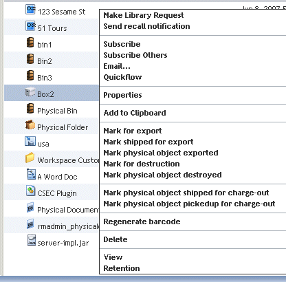Click the server-impl.jar file icon
Screen dimensions: 286x282
pos(32,240)
